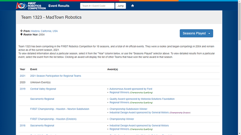View the 2019 Industrial Design Award link
The height and width of the screenshot is (135, 241).
[139, 113]
